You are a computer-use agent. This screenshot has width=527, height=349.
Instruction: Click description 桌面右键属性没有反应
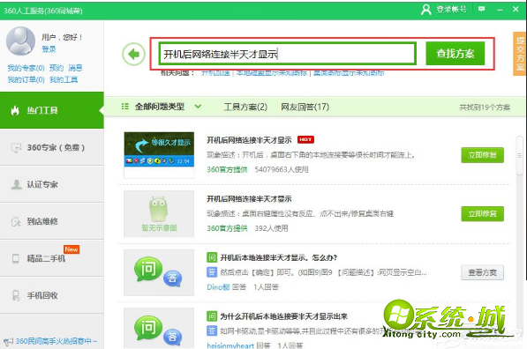pos(300,213)
